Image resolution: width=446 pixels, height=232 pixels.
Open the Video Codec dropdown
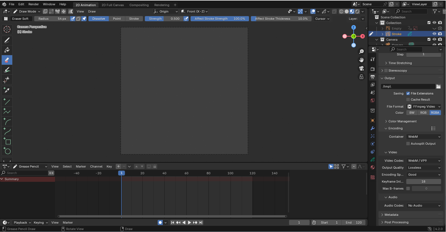click(424, 161)
